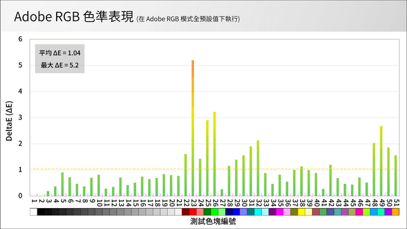Viewport: 407px width, 229px height.
Task: Click the x-axis patch label 23
Action: point(193,202)
